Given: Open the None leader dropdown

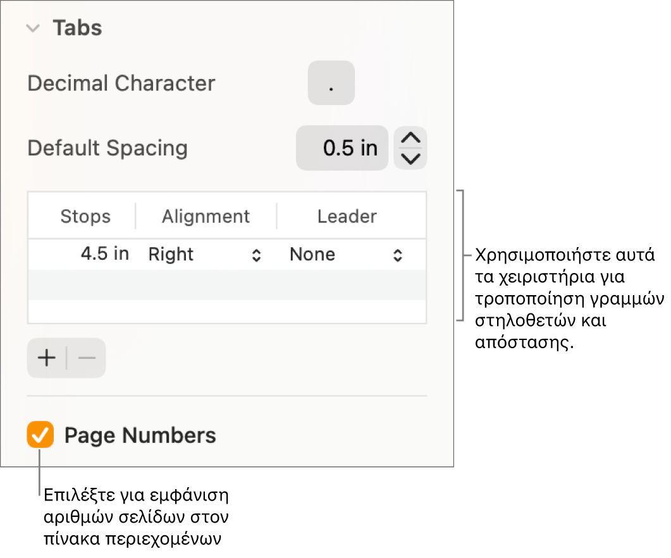Looking at the screenshot, I should 346,255.
